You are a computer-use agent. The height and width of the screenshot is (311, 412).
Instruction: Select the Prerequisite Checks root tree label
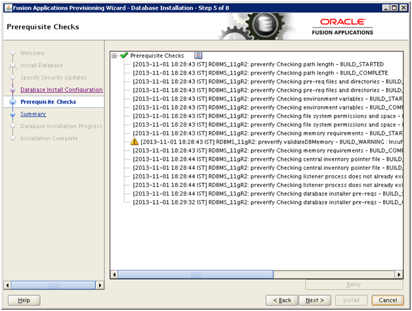coord(157,56)
